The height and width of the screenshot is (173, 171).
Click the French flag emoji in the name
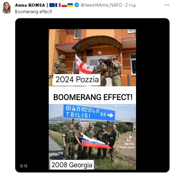tap(58, 5)
